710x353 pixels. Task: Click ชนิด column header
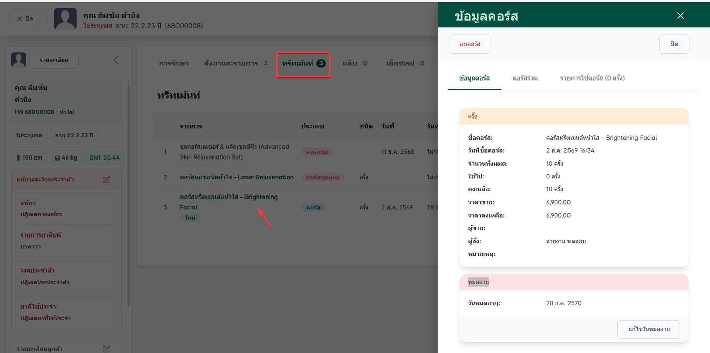366,126
